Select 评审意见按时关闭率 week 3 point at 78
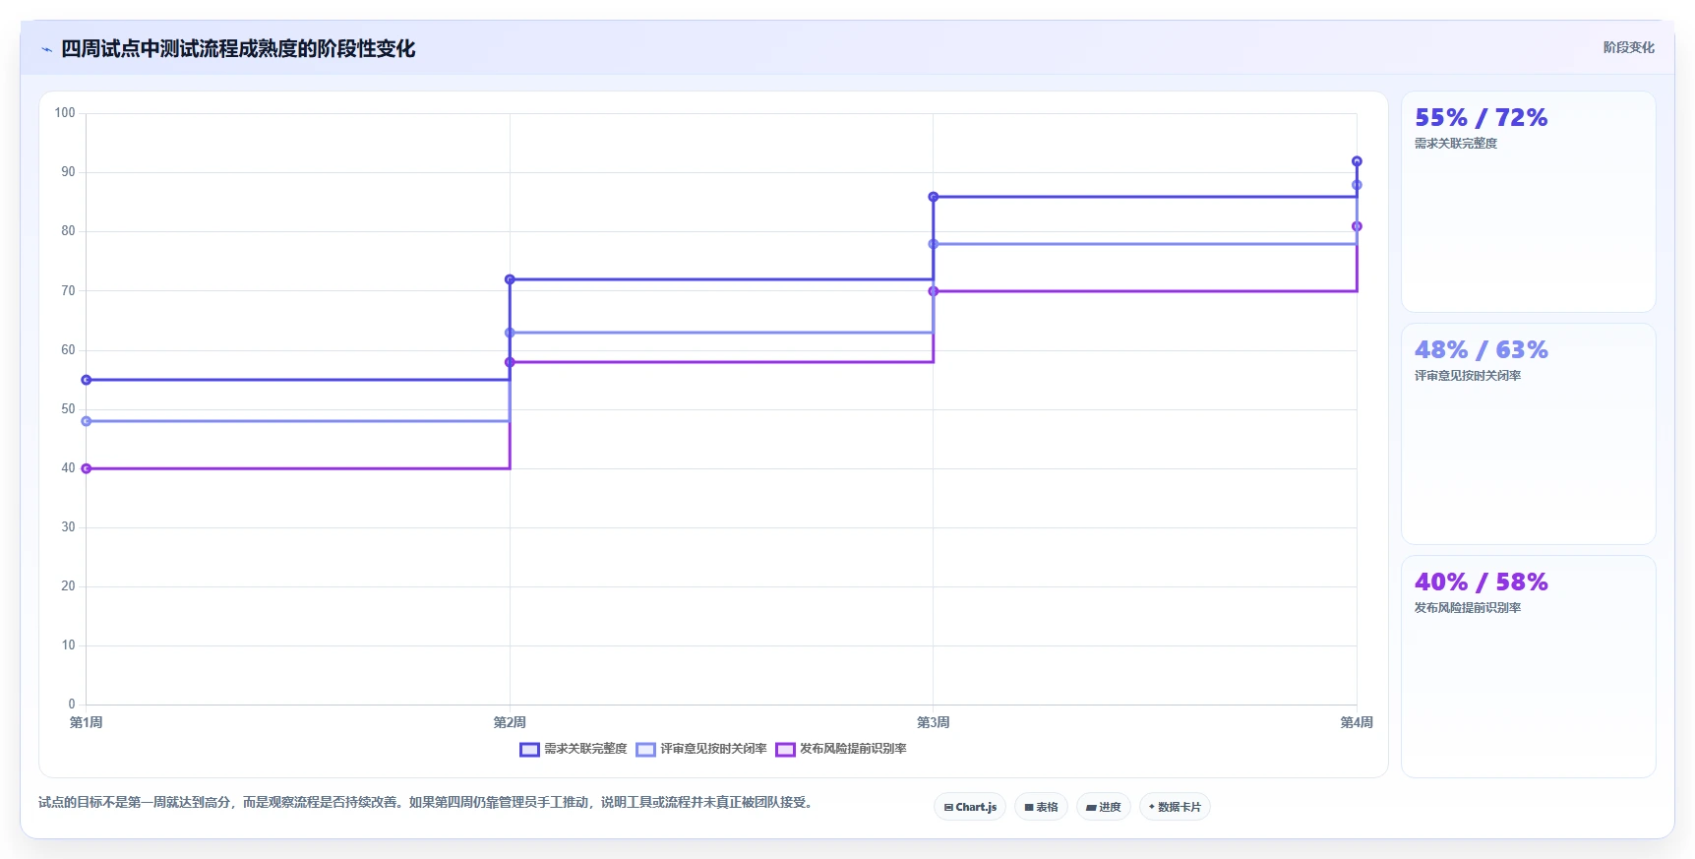The height and width of the screenshot is (859, 1695). point(934,244)
